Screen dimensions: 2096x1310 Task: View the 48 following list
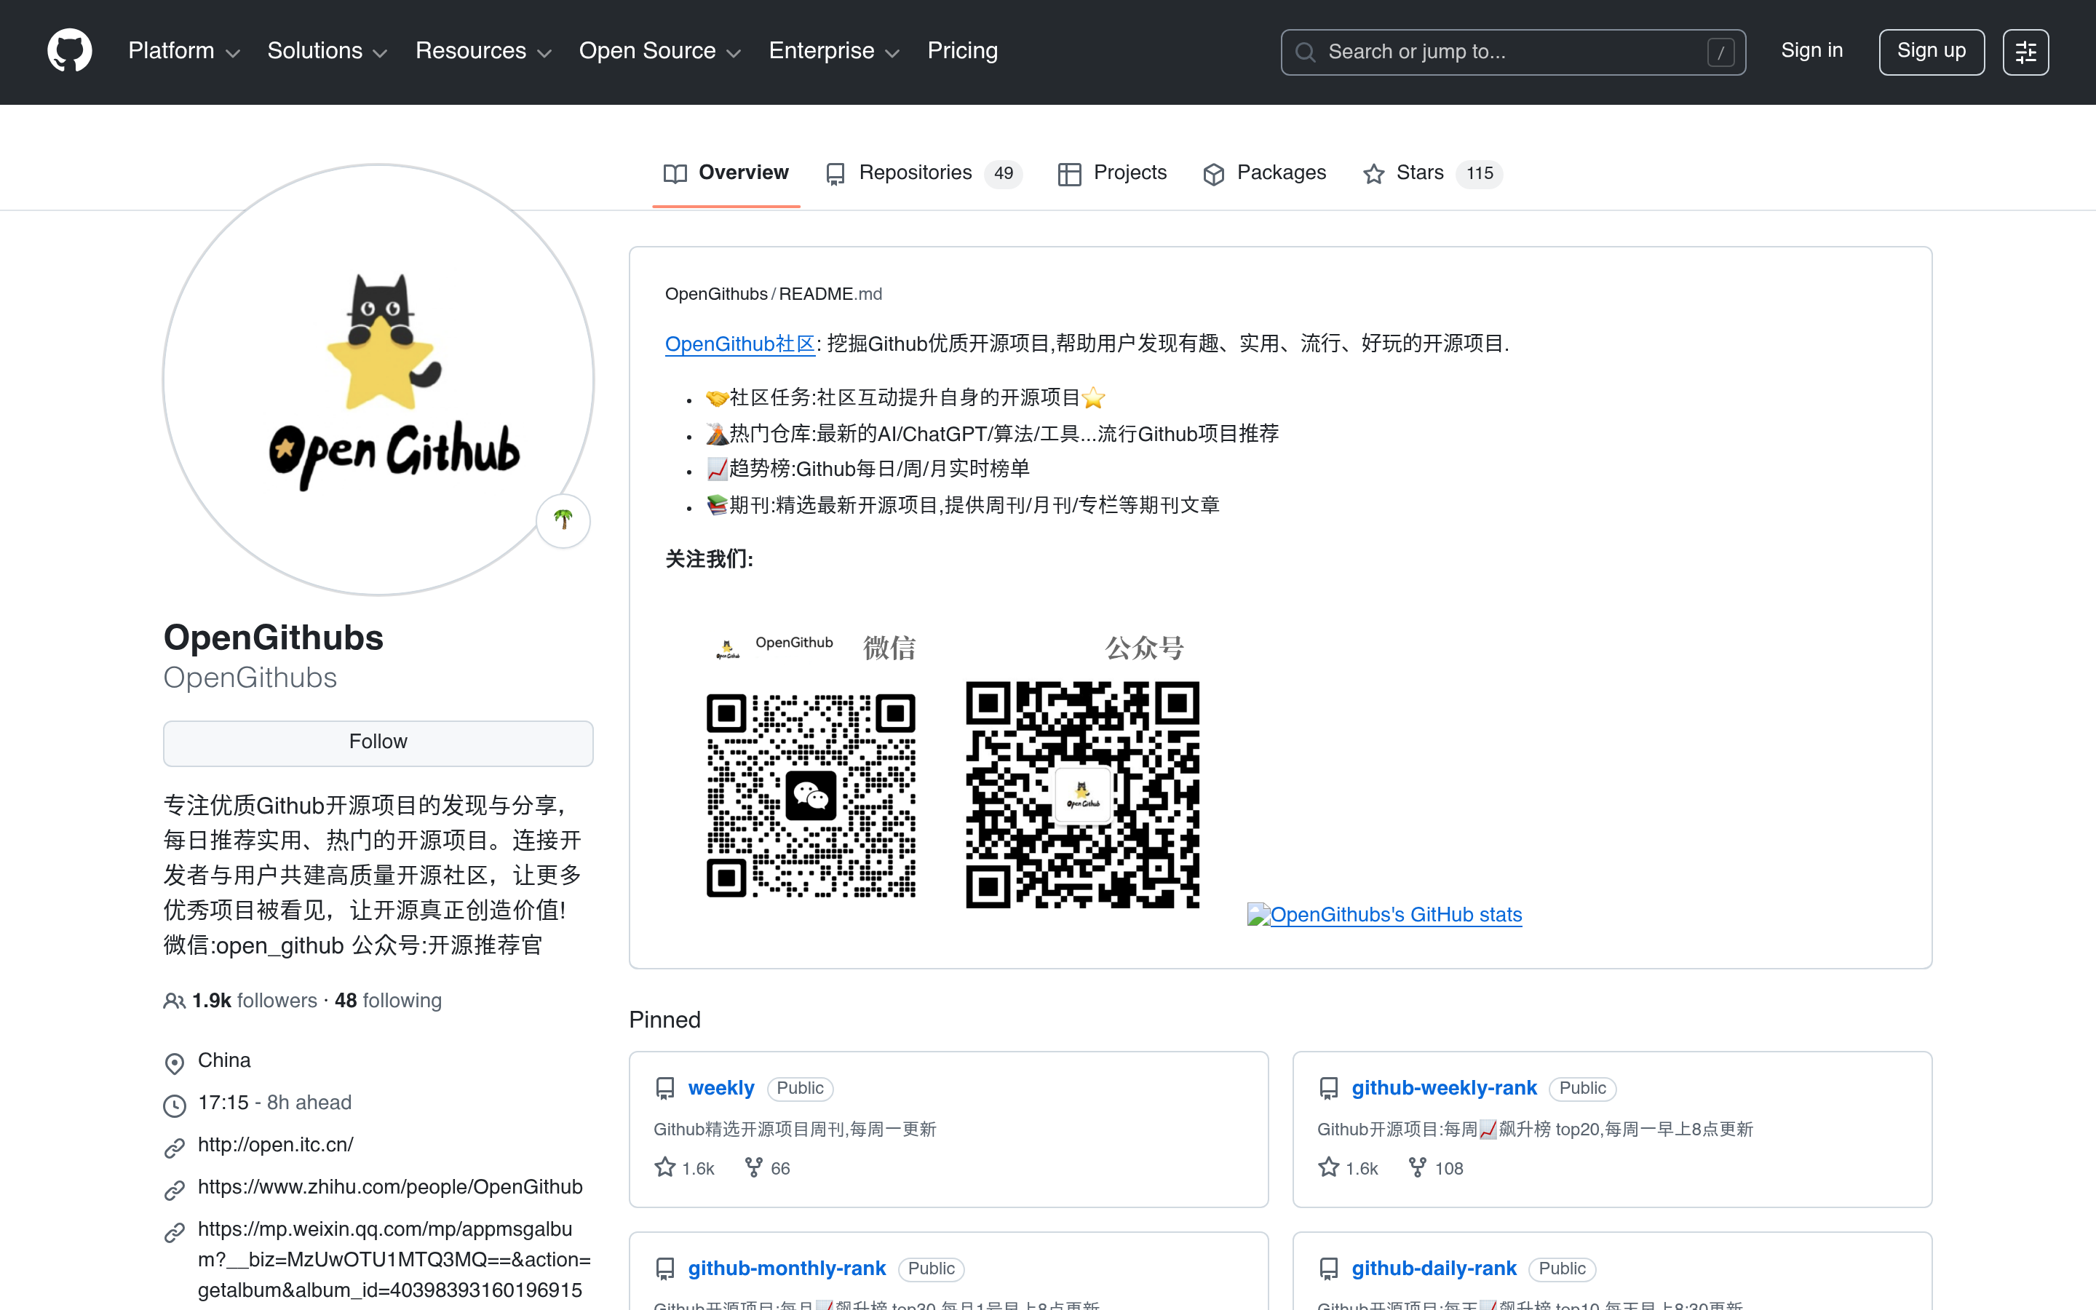click(x=388, y=1001)
